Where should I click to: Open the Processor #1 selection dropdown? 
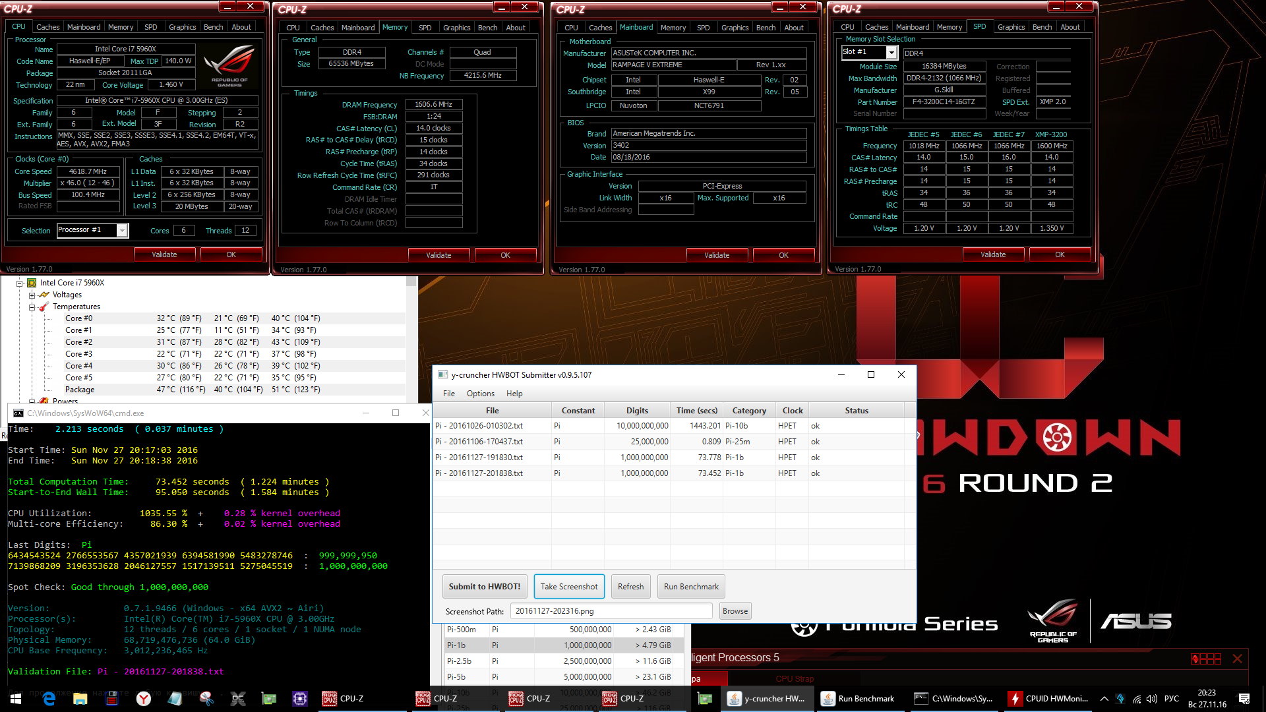pos(122,230)
